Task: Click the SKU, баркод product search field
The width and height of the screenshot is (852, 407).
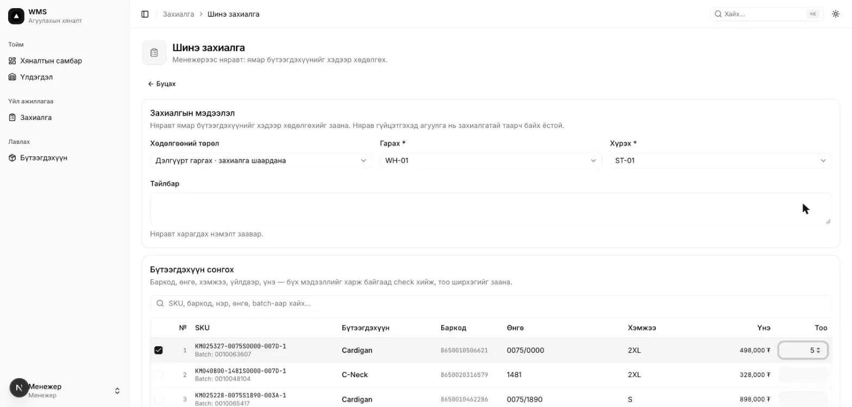Action: click(x=491, y=303)
